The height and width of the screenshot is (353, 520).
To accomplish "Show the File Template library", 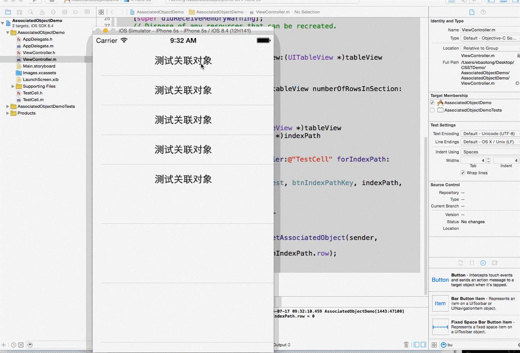I will click(461, 263).
